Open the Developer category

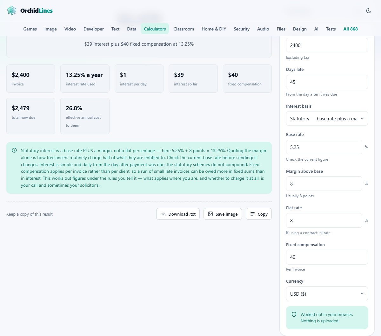pos(94,29)
